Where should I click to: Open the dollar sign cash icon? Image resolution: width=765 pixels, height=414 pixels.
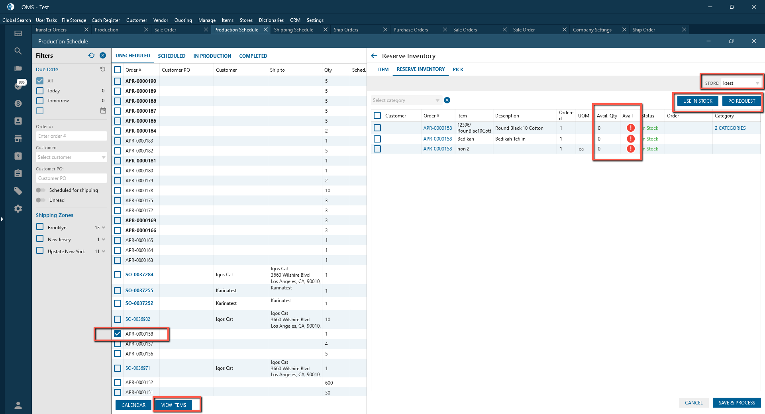(18, 103)
